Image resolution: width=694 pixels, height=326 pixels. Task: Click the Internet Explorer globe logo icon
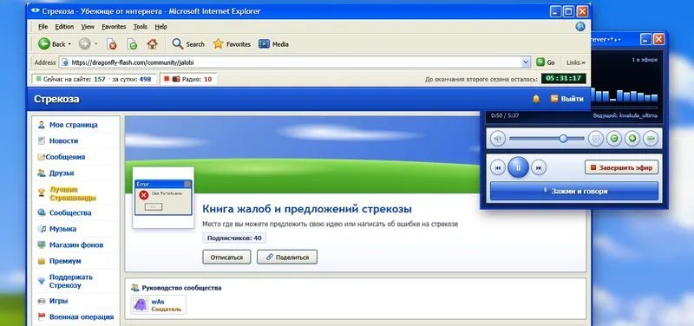[x=580, y=27]
